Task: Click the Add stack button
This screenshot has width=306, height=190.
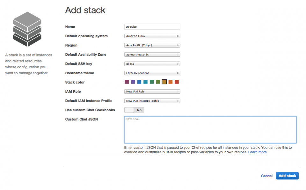Action: pos(287,176)
